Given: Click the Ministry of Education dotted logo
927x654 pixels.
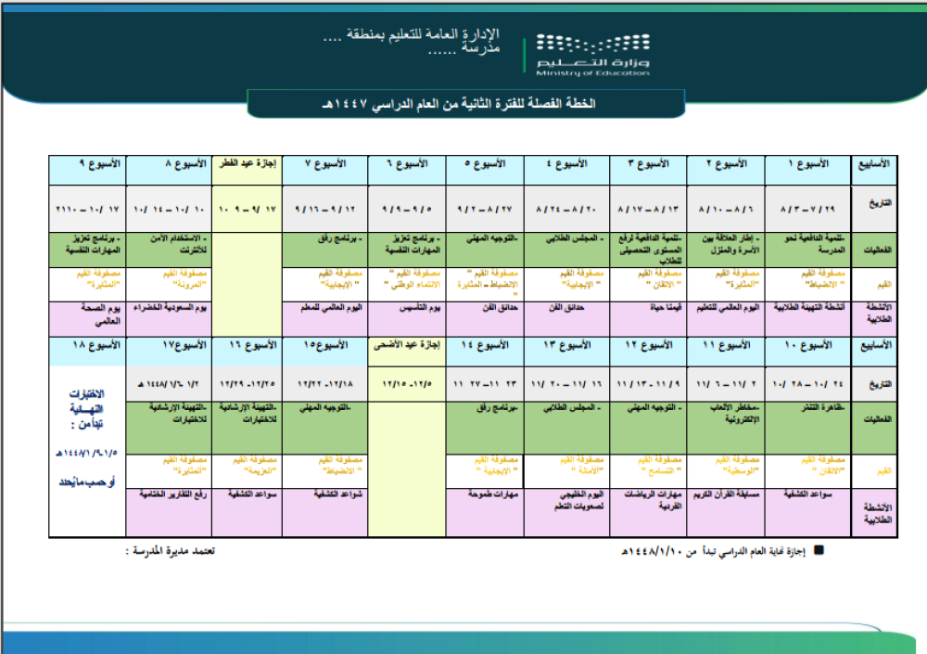Looking at the screenshot, I should click(x=593, y=45).
